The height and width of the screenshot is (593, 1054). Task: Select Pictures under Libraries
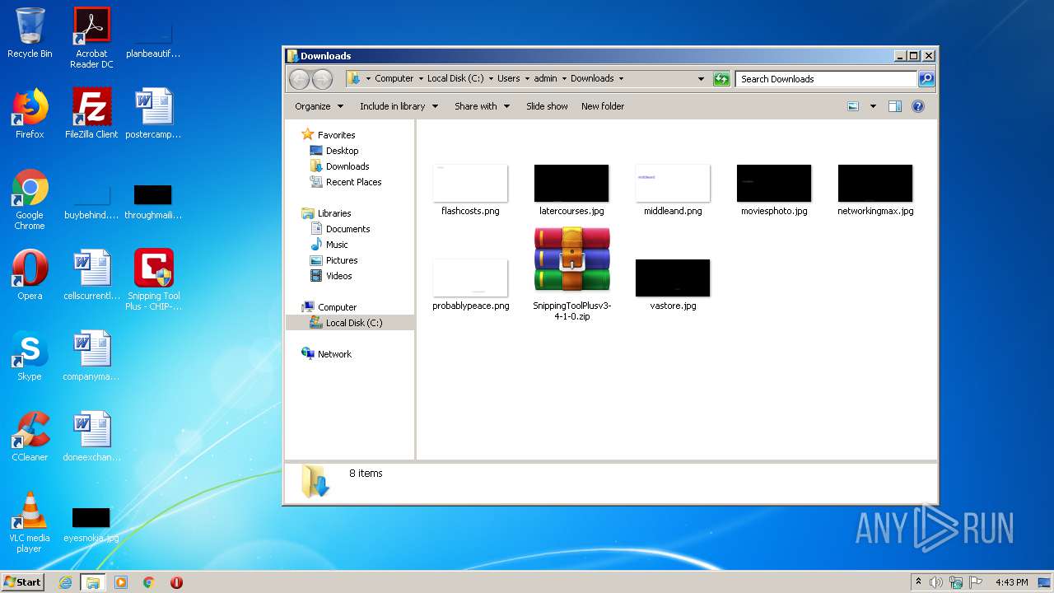click(341, 260)
